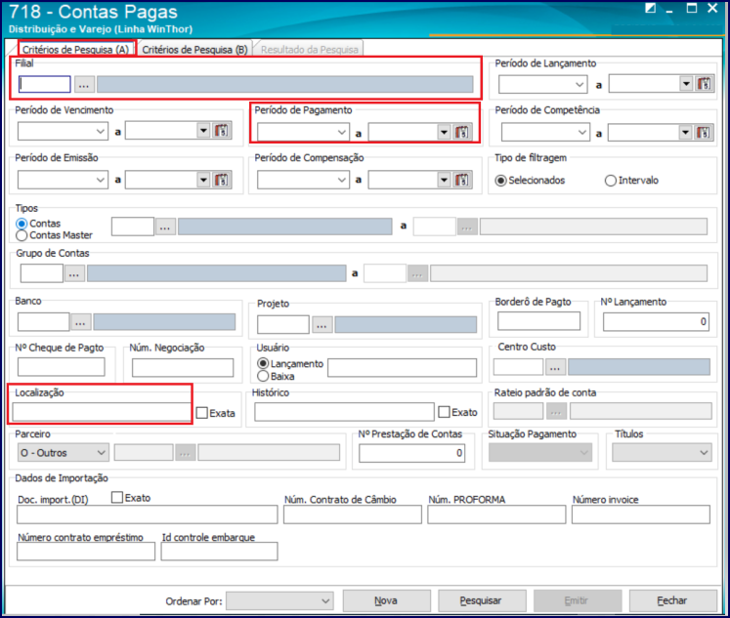Image resolution: width=730 pixels, height=618 pixels.
Task: Click the Pesquisar button
Action: [482, 600]
